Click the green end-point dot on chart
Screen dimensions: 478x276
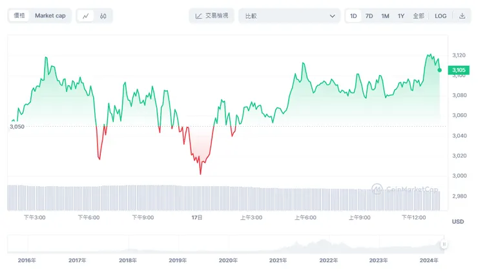pyautogui.click(x=440, y=70)
